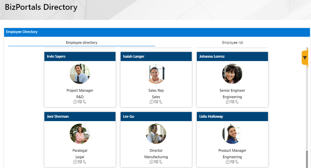Click Senior Engineer title text
Screen dimensions: 311x168
point(232,90)
